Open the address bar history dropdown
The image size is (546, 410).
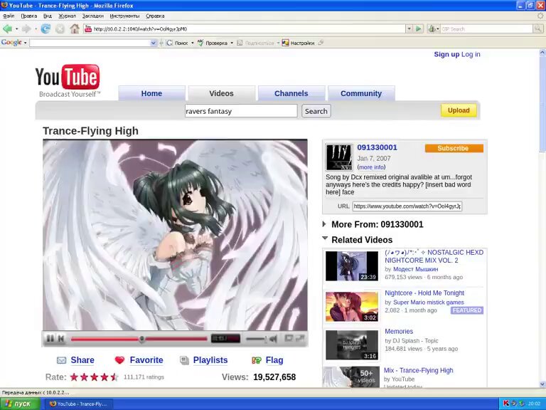coord(409,29)
